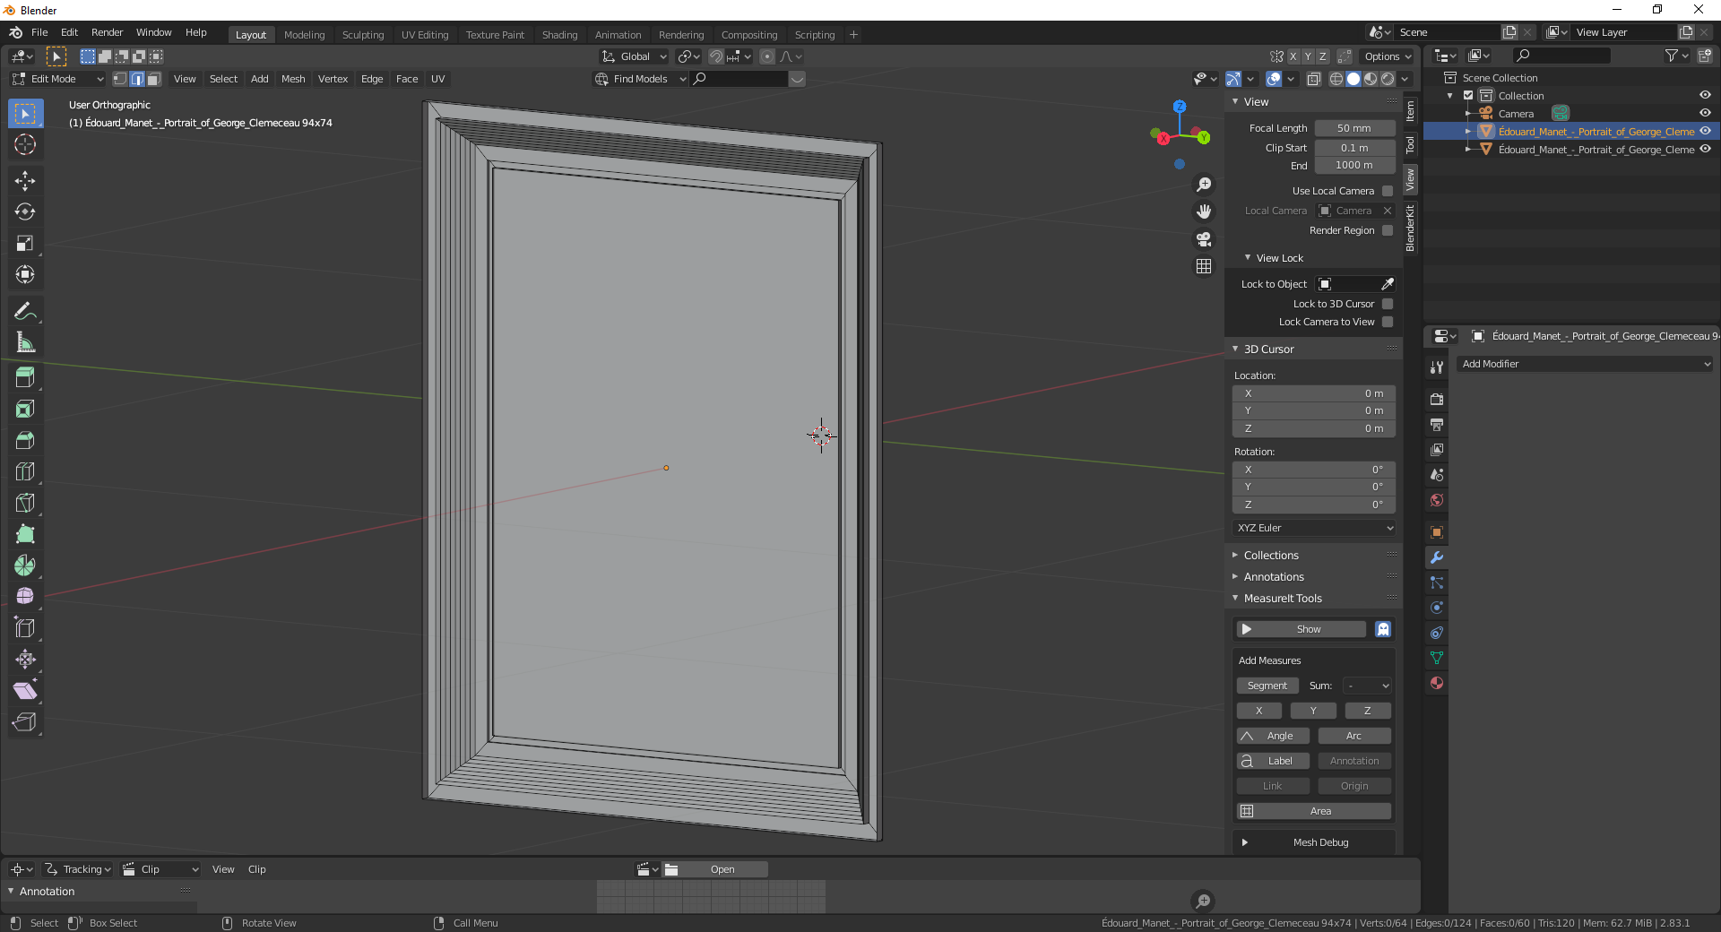Select the Annotate tool

coord(25,311)
